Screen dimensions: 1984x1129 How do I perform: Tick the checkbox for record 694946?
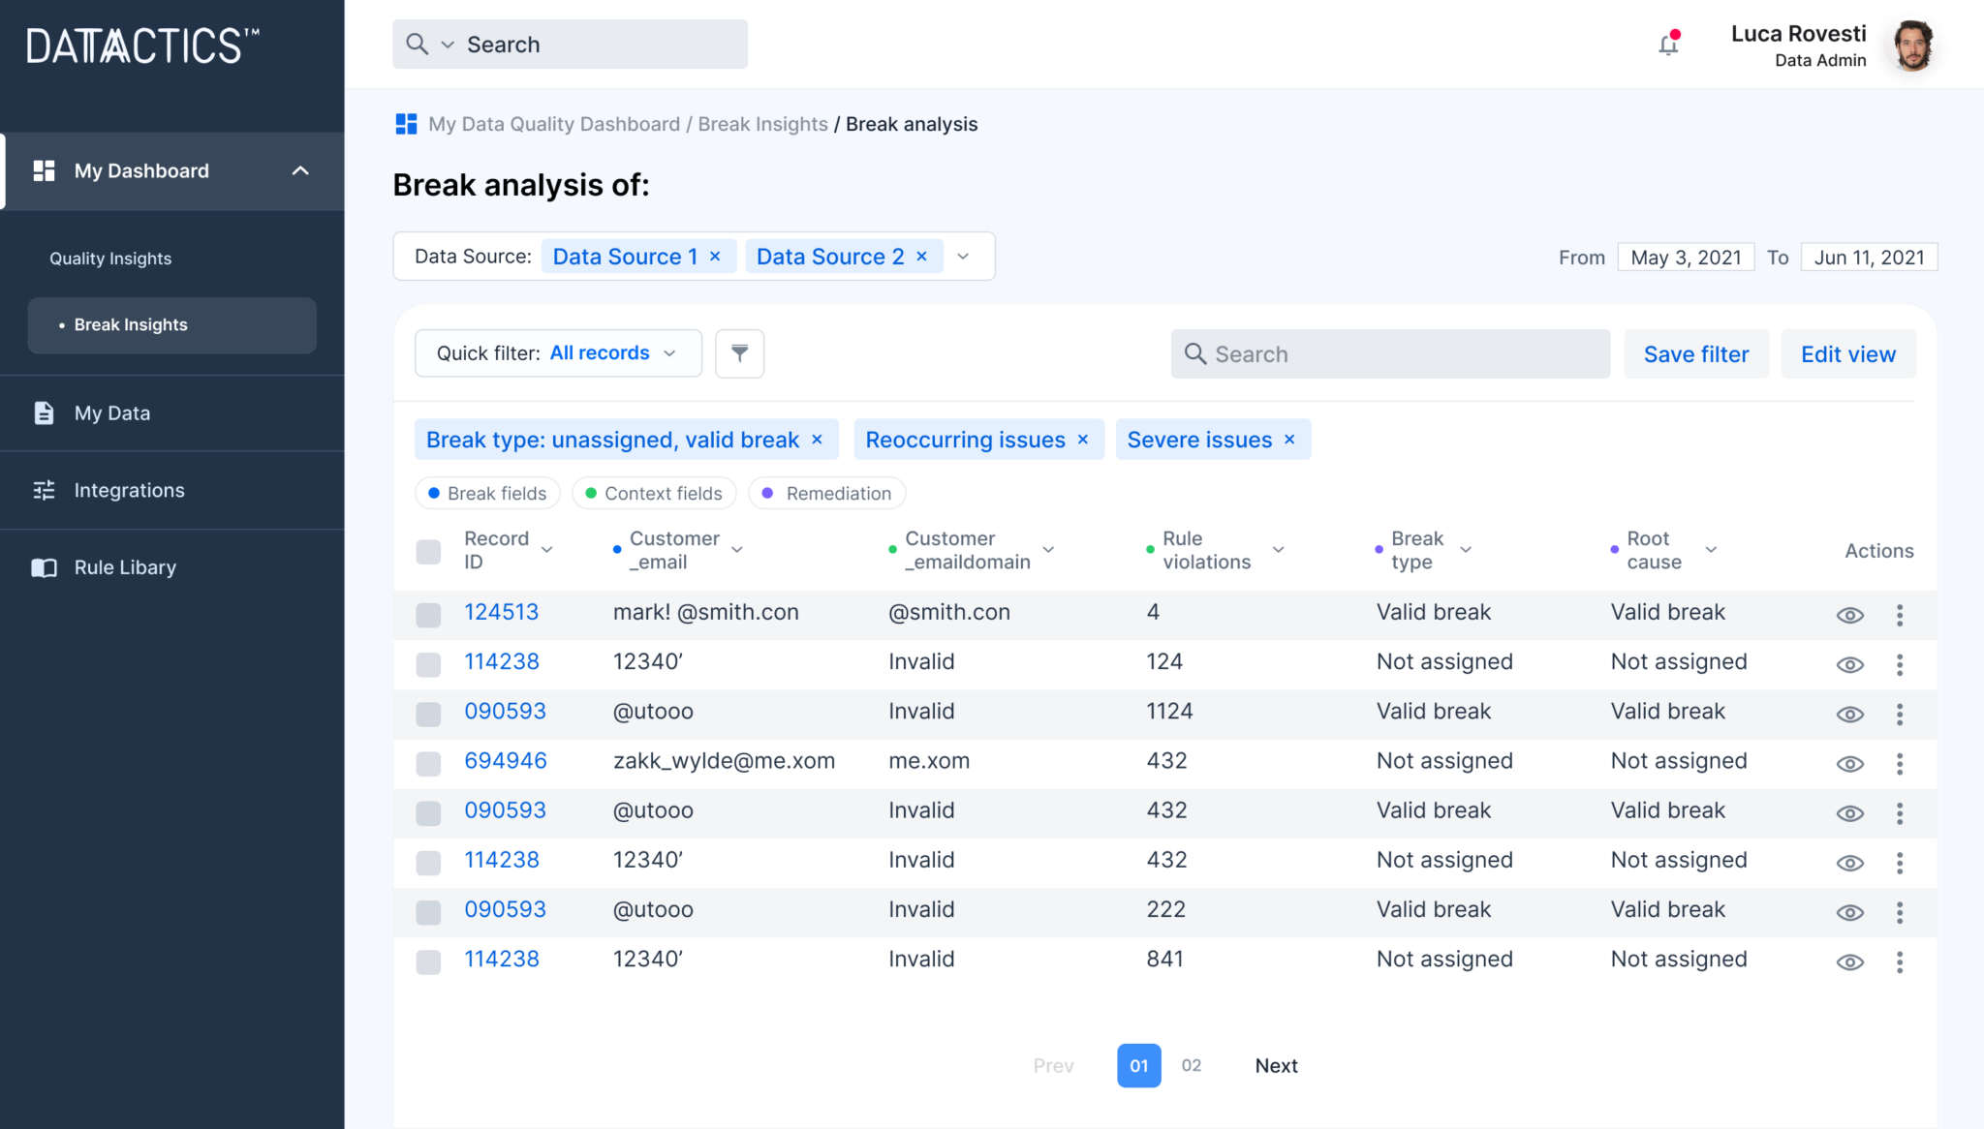(x=427, y=763)
